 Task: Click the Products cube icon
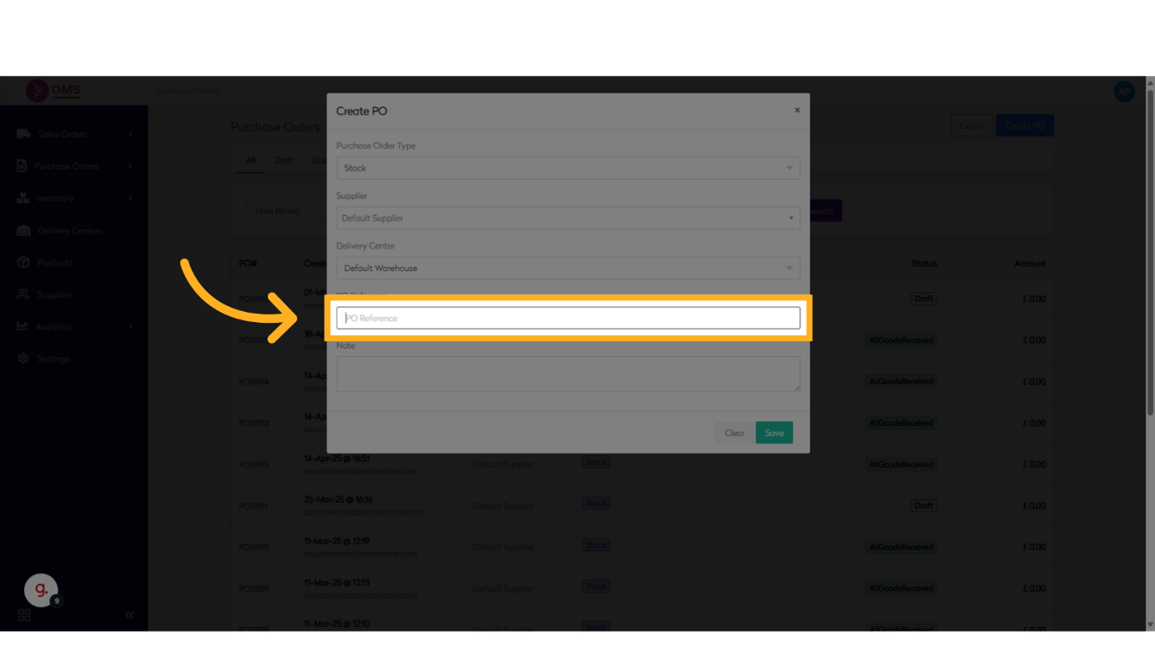(23, 263)
